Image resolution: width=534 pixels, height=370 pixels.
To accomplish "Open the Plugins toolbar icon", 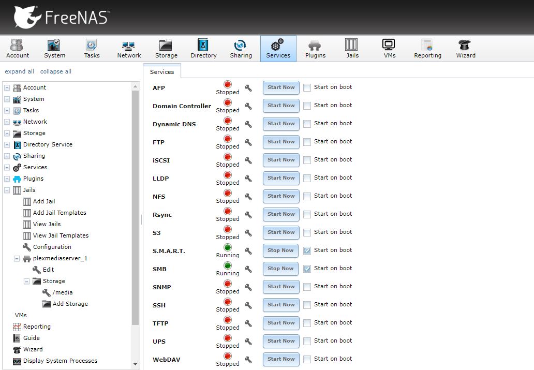I will point(315,49).
